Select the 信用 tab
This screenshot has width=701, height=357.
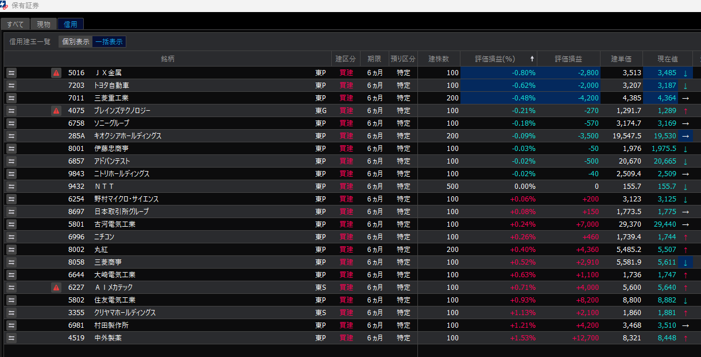pos(71,24)
